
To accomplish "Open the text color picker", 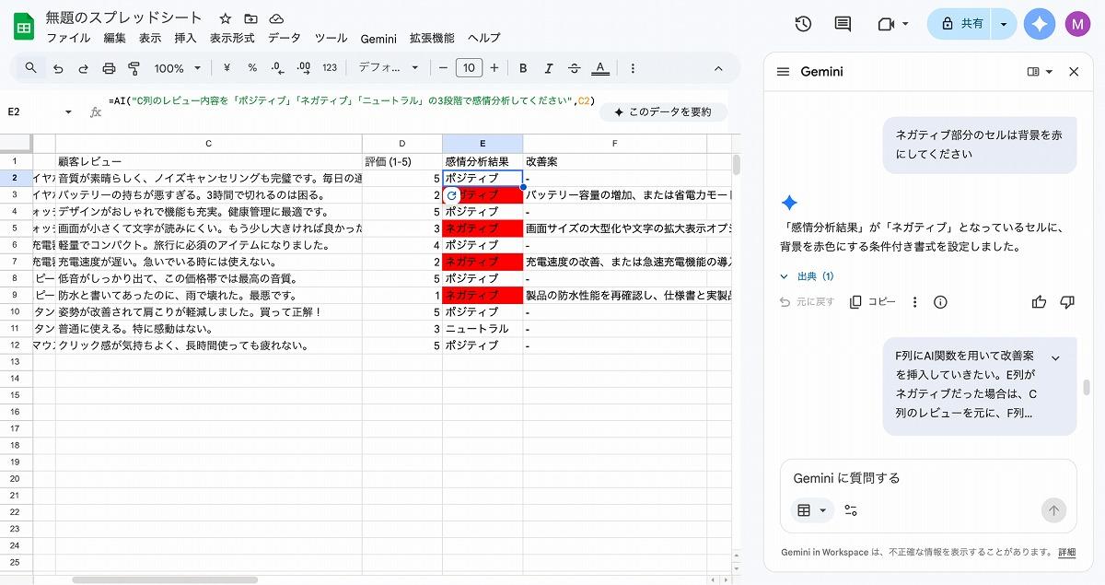I will [600, 68].
